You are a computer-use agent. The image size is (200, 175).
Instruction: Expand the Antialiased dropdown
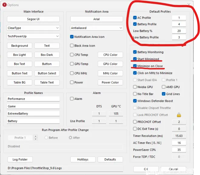click(97, 28)
